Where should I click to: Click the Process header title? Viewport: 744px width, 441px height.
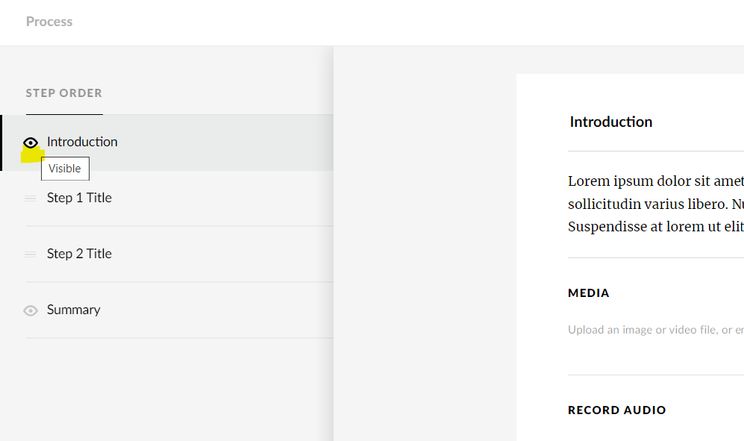coord(49,22)
